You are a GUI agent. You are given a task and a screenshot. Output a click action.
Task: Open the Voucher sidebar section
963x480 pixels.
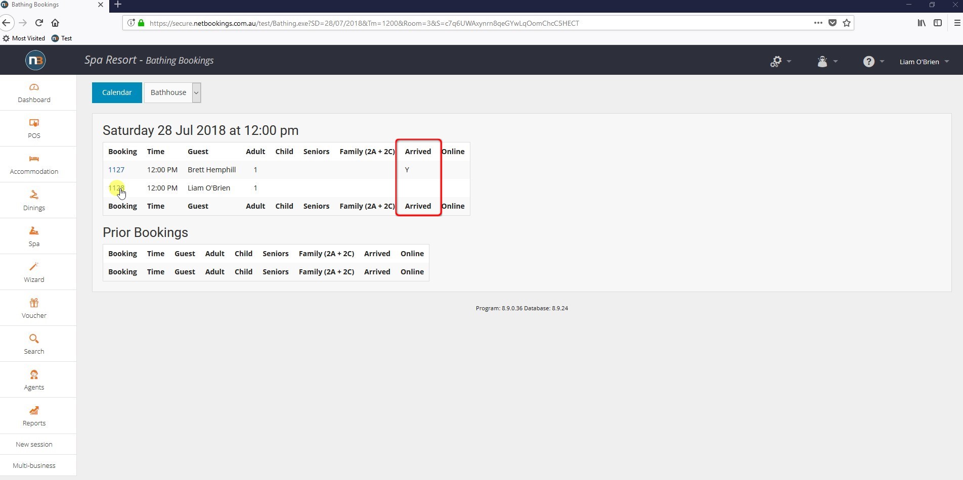[34, 308]
